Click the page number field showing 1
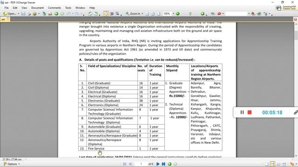The width and height of the screenshot is (298, 167). click(141, 164)
